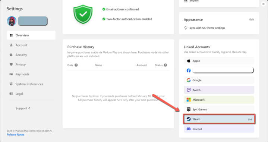Image resolution: width=268 pixels, height=142 pixels.
Task: Click the large green security shield
Action: tap(83, 14)
